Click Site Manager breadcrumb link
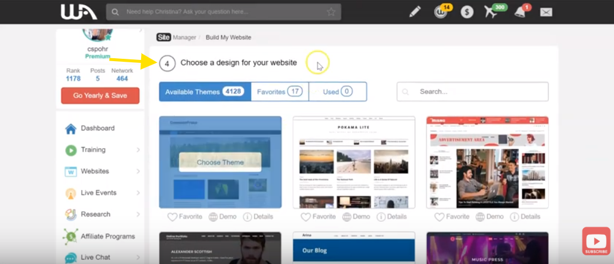 coord(176,38)
